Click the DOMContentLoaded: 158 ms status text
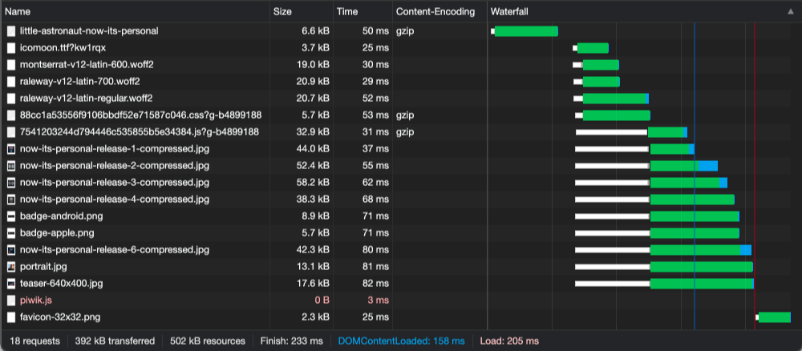802x351 pixels. click(x=401, y=341)
